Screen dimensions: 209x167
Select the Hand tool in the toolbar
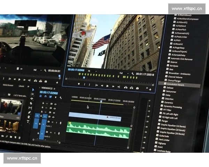[29, 117]
